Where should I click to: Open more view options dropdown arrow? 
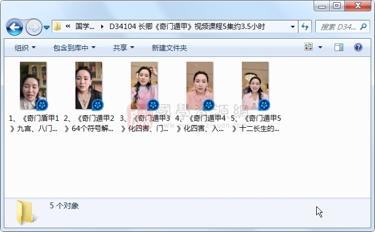[320, 47]
